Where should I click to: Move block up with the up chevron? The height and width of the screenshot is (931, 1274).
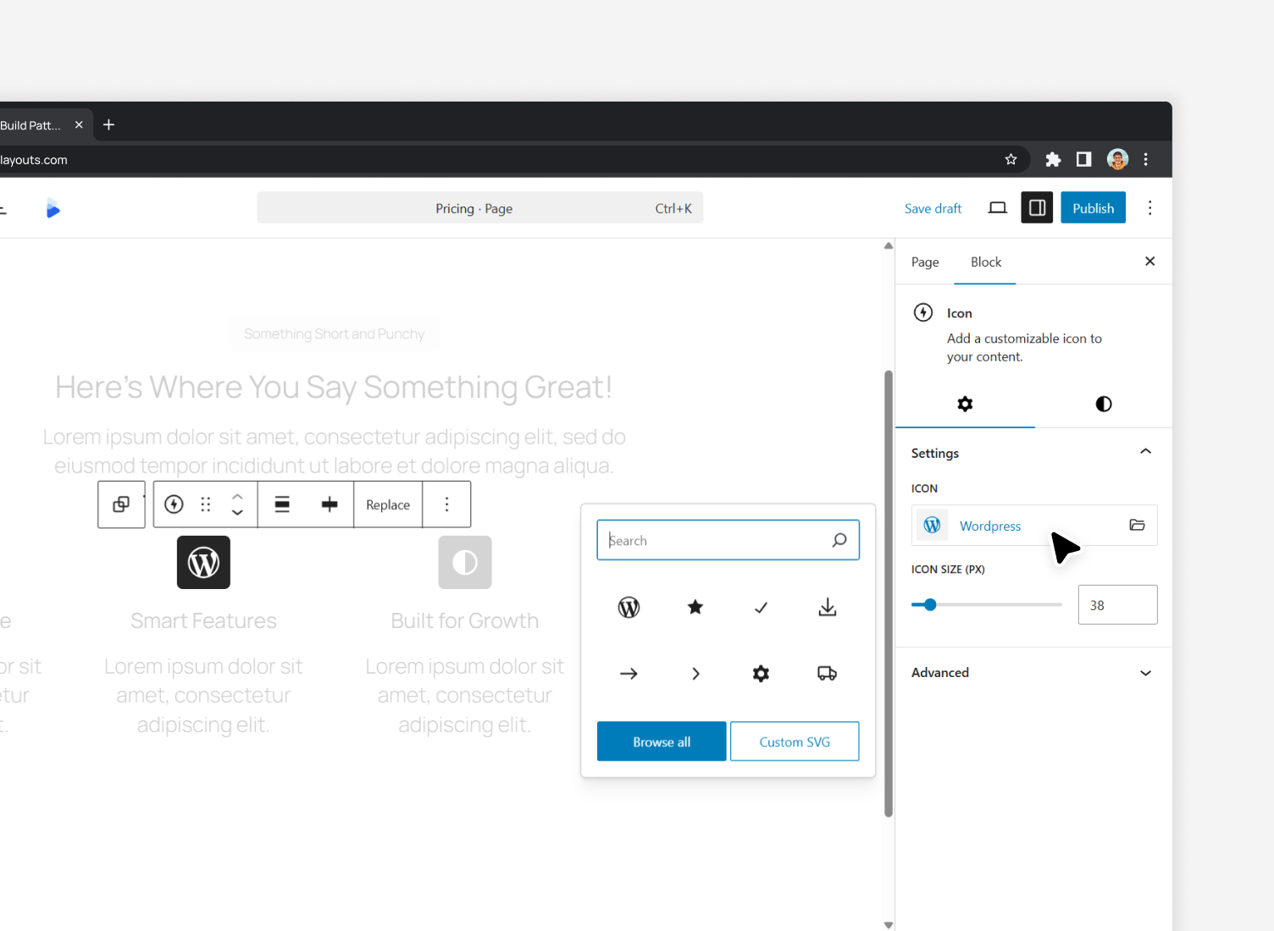tap(237, 497)
